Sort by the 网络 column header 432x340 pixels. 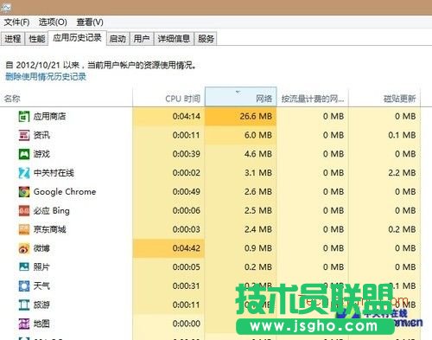[241, 97]
